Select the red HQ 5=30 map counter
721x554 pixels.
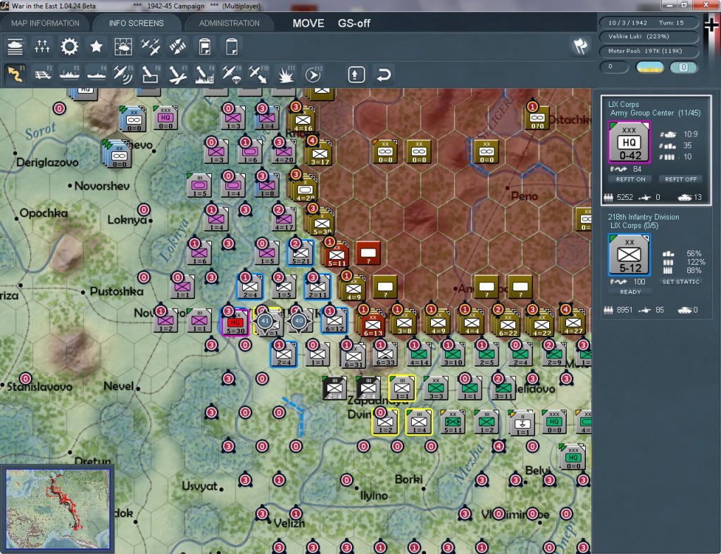[x=235, y=322]
